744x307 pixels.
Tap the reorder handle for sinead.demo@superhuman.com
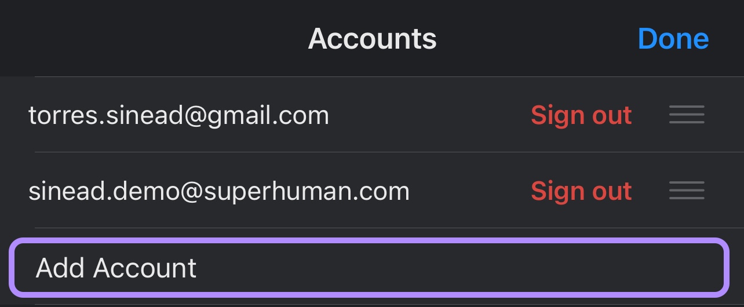point(687,191)
